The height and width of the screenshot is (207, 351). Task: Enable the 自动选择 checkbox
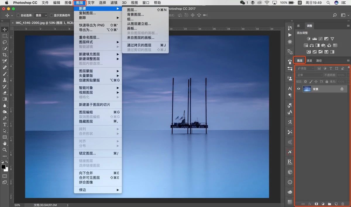pos(18,15)
